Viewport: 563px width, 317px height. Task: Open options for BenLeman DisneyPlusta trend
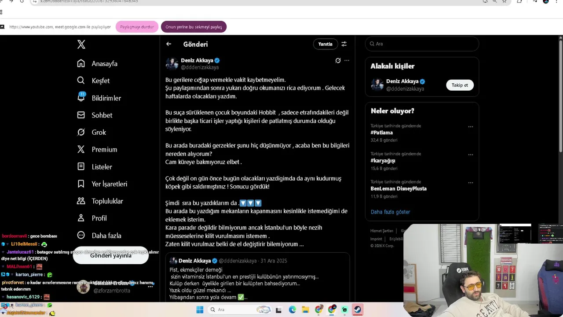point(471,183)
